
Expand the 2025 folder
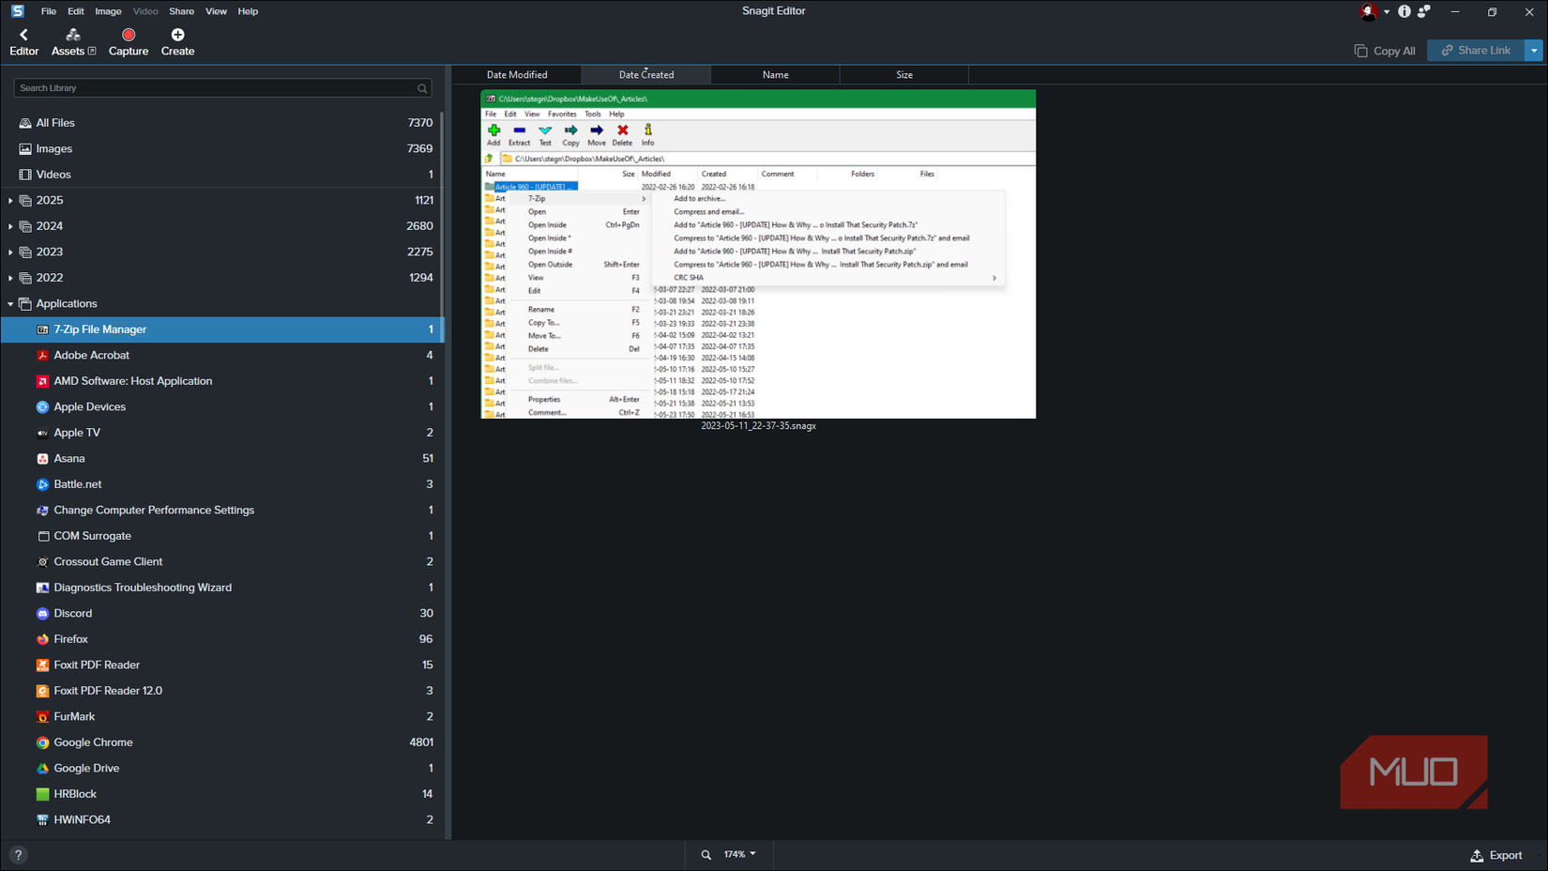coord(10,201)
